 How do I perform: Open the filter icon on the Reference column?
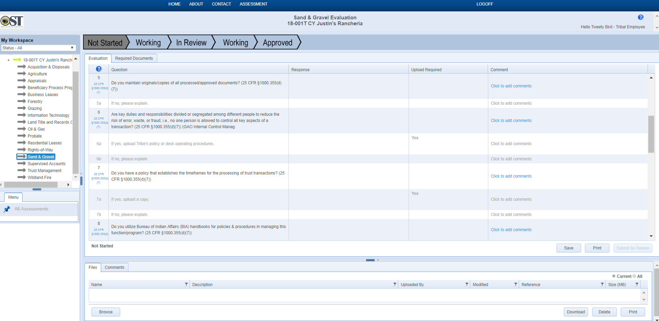tap(602, 284)
